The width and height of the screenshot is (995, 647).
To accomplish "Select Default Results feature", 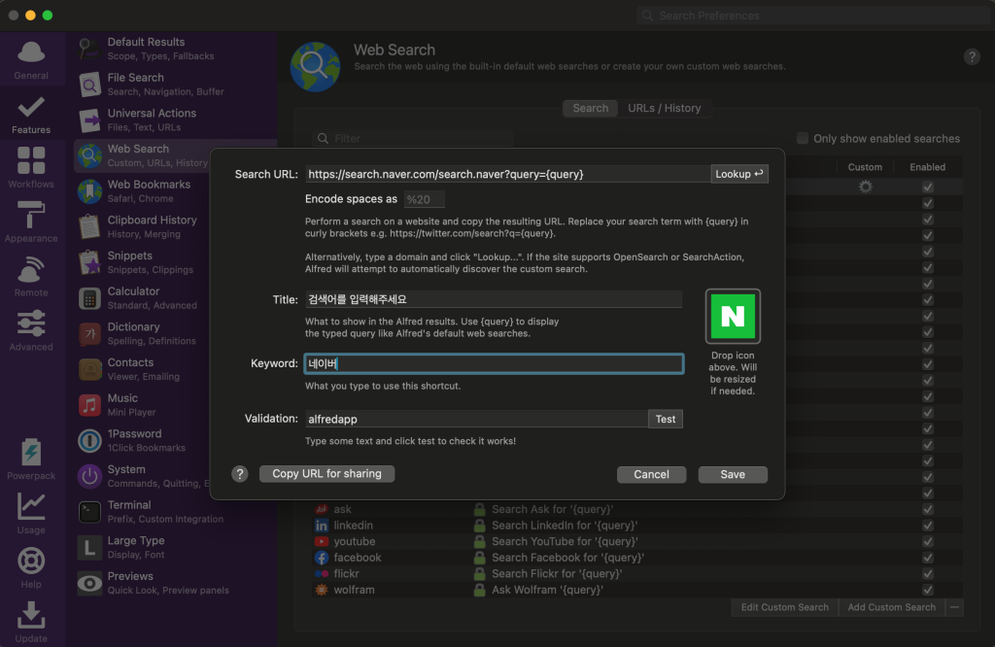I will pyautogui.click(x=175, y=49).
